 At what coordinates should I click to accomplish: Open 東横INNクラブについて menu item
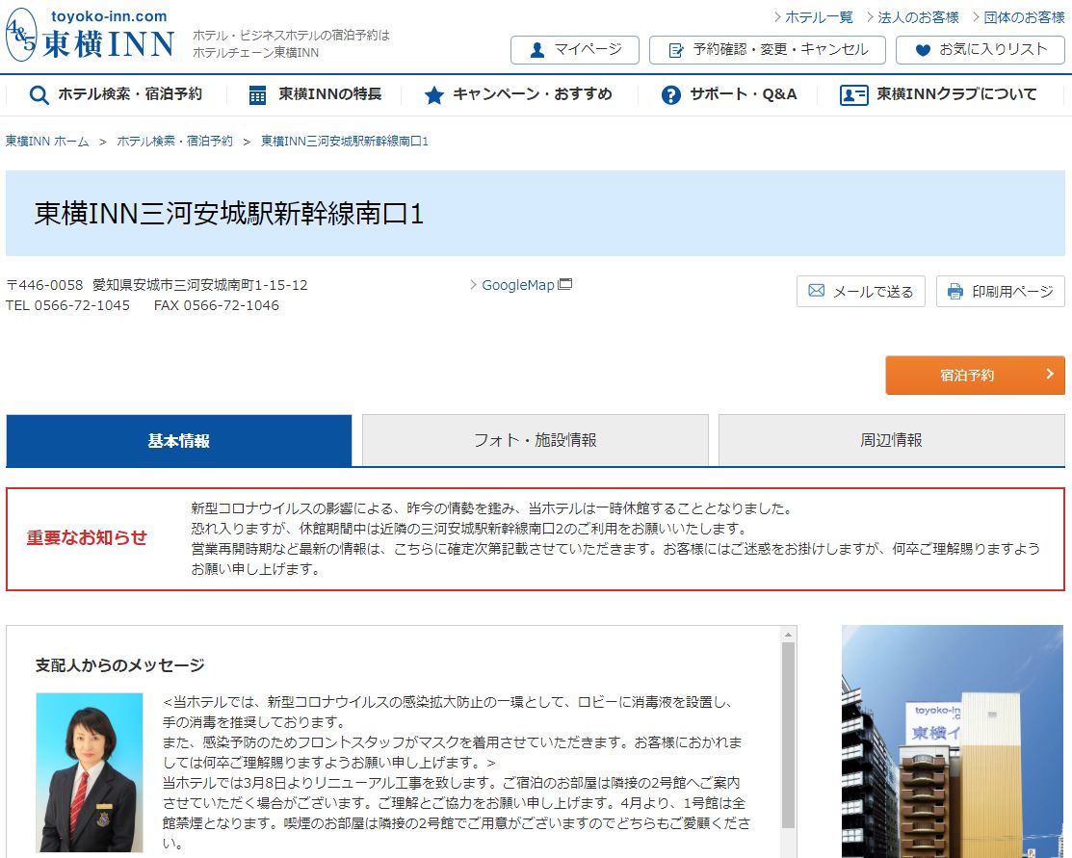pyautogui.click(x=939, y=94)
